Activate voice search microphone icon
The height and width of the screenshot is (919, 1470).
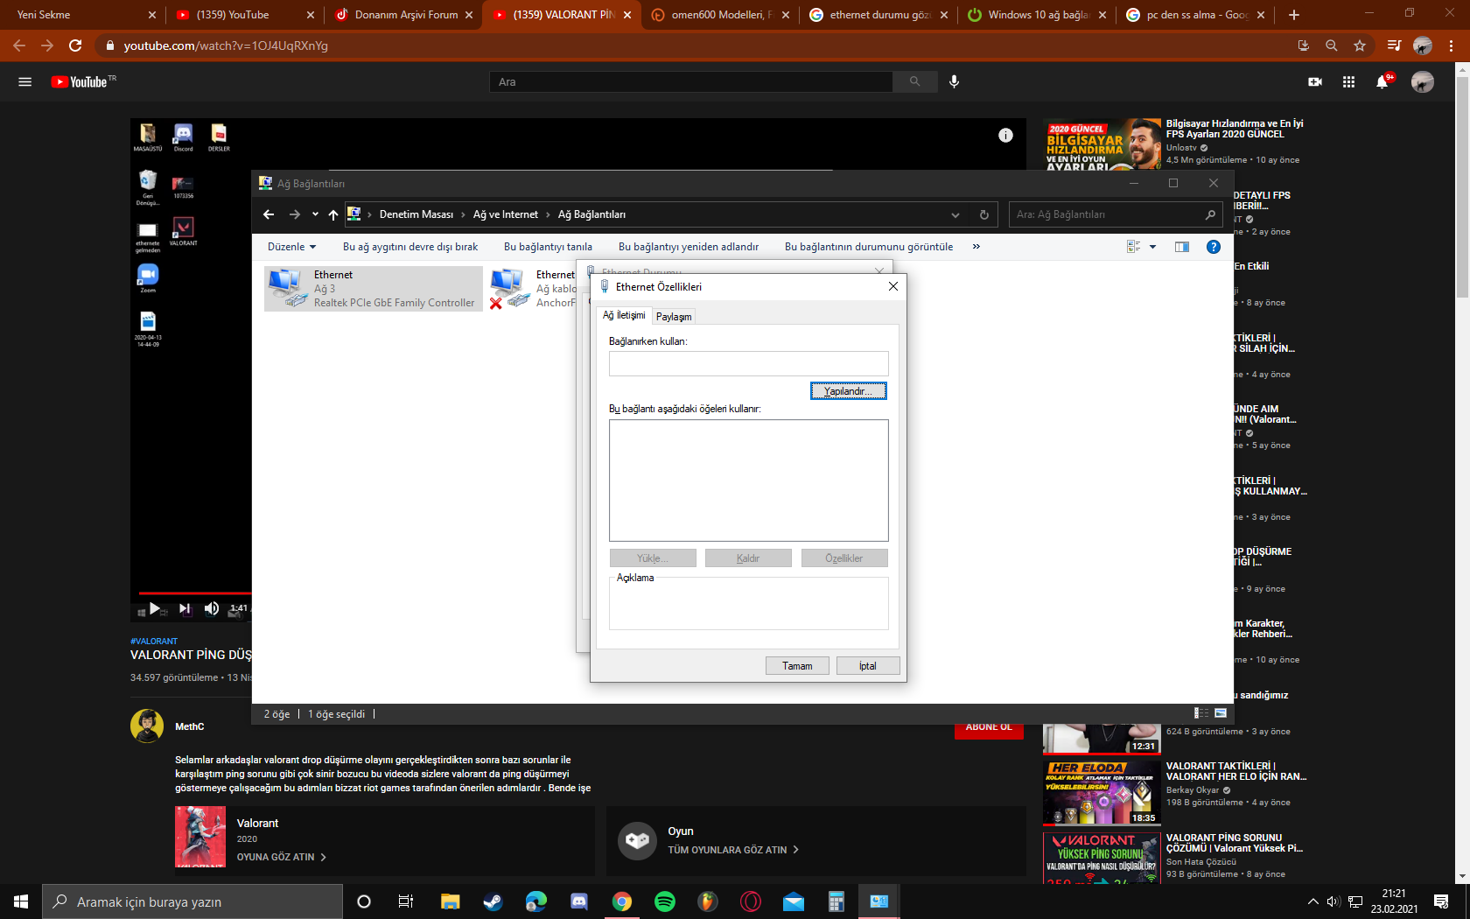point(954,81)
